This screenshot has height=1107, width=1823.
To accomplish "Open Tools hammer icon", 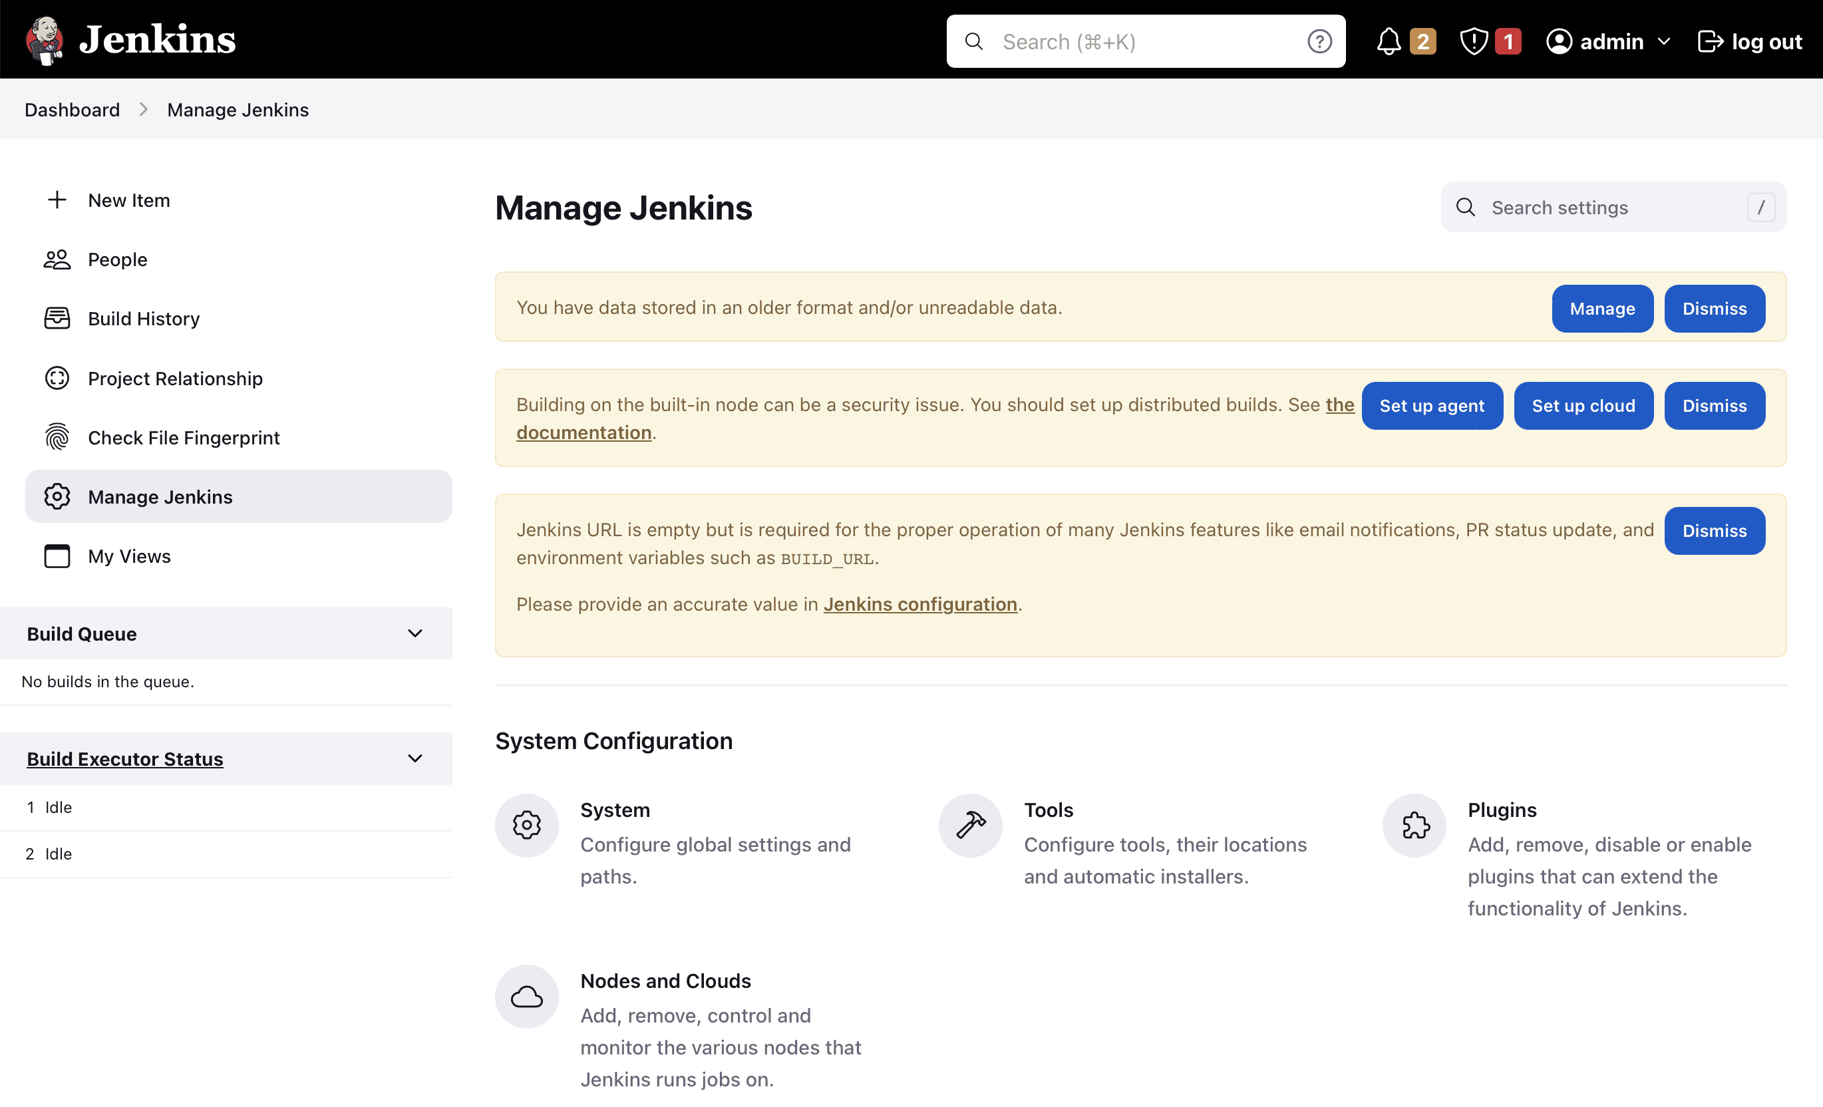I will [970, 825].
